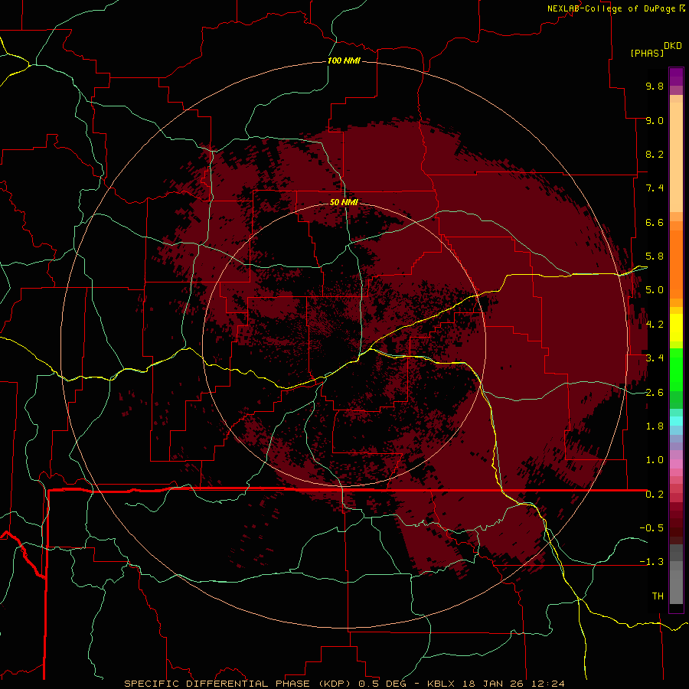This screenshot has height=689, width=689.
Task: Click the 6.6 value on color scale
Action: (x=655, y=222)
